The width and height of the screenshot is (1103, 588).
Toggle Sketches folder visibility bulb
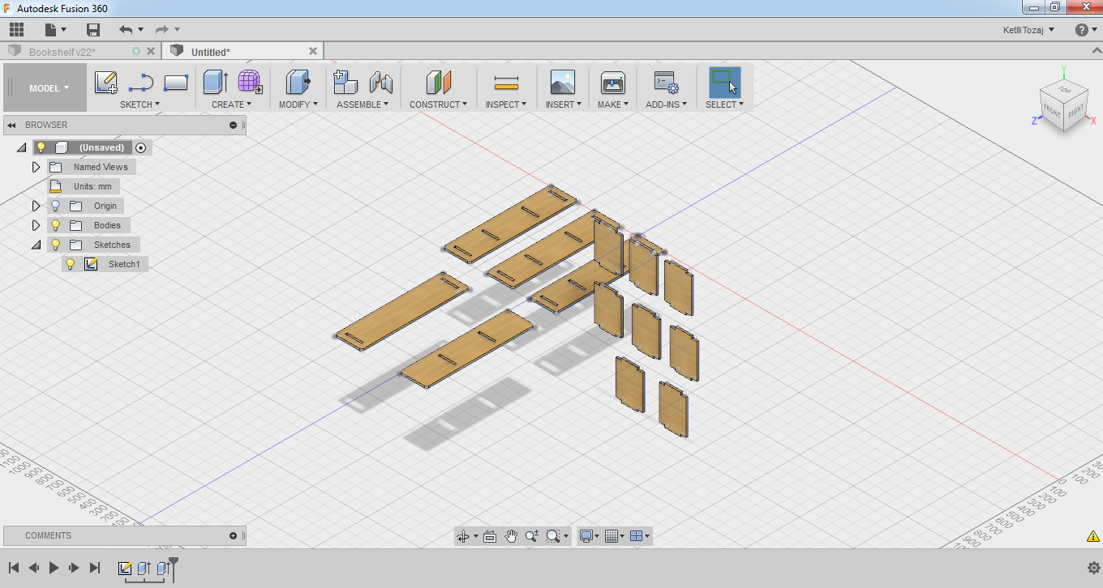tap(55, 245)
